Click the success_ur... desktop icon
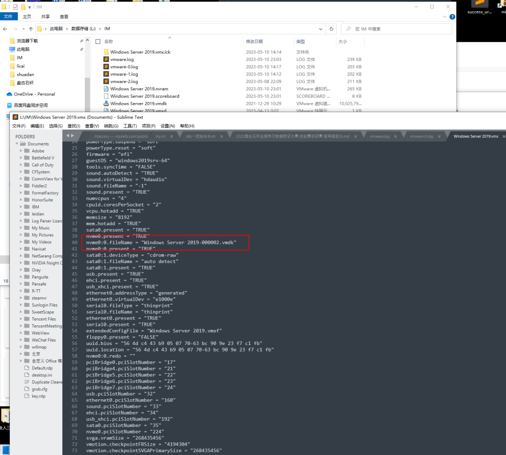Screen dimensions: 506x455 coord(480,7)
